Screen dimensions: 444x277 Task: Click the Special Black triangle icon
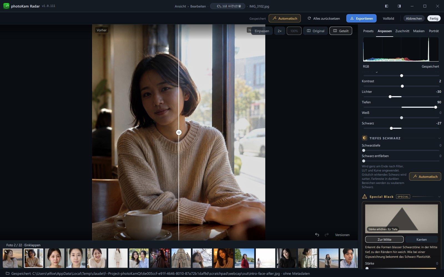pos(365,196)
